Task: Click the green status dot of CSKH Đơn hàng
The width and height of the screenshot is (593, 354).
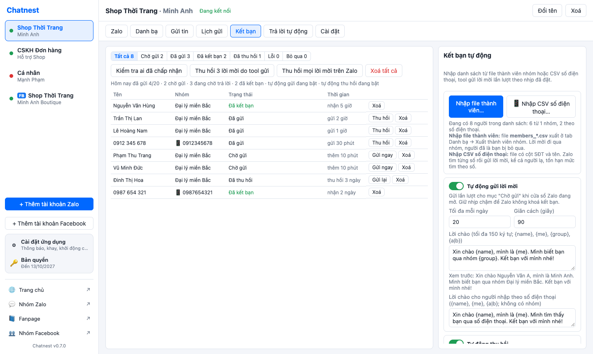Action: tap(11, 53)
